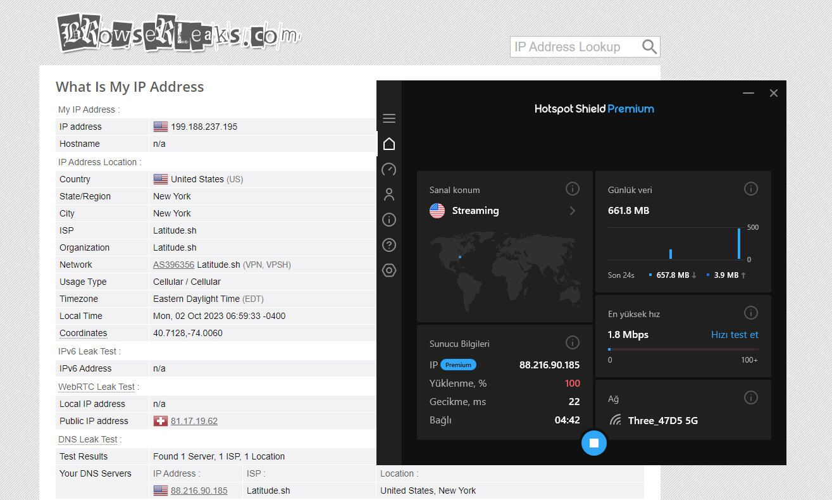Image resolution: width=832 pixels, height=500 pixels.
Task: Click the Coordinates label link
Action: tap(83, 333)
